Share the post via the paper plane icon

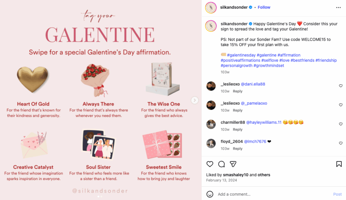(233, 164)
